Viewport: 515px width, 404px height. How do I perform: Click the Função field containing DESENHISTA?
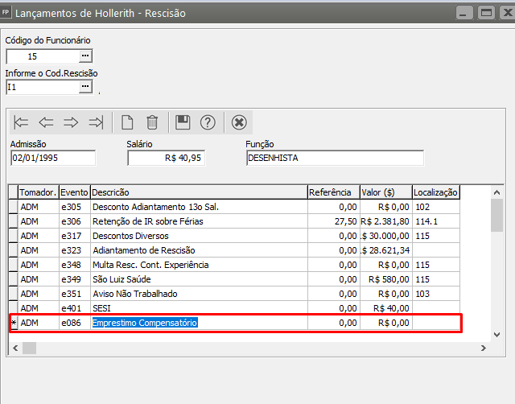coord(334,159)
